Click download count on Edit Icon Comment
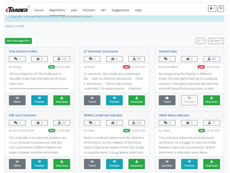Screen dimensions: 230x173 [x=62, y=123]
